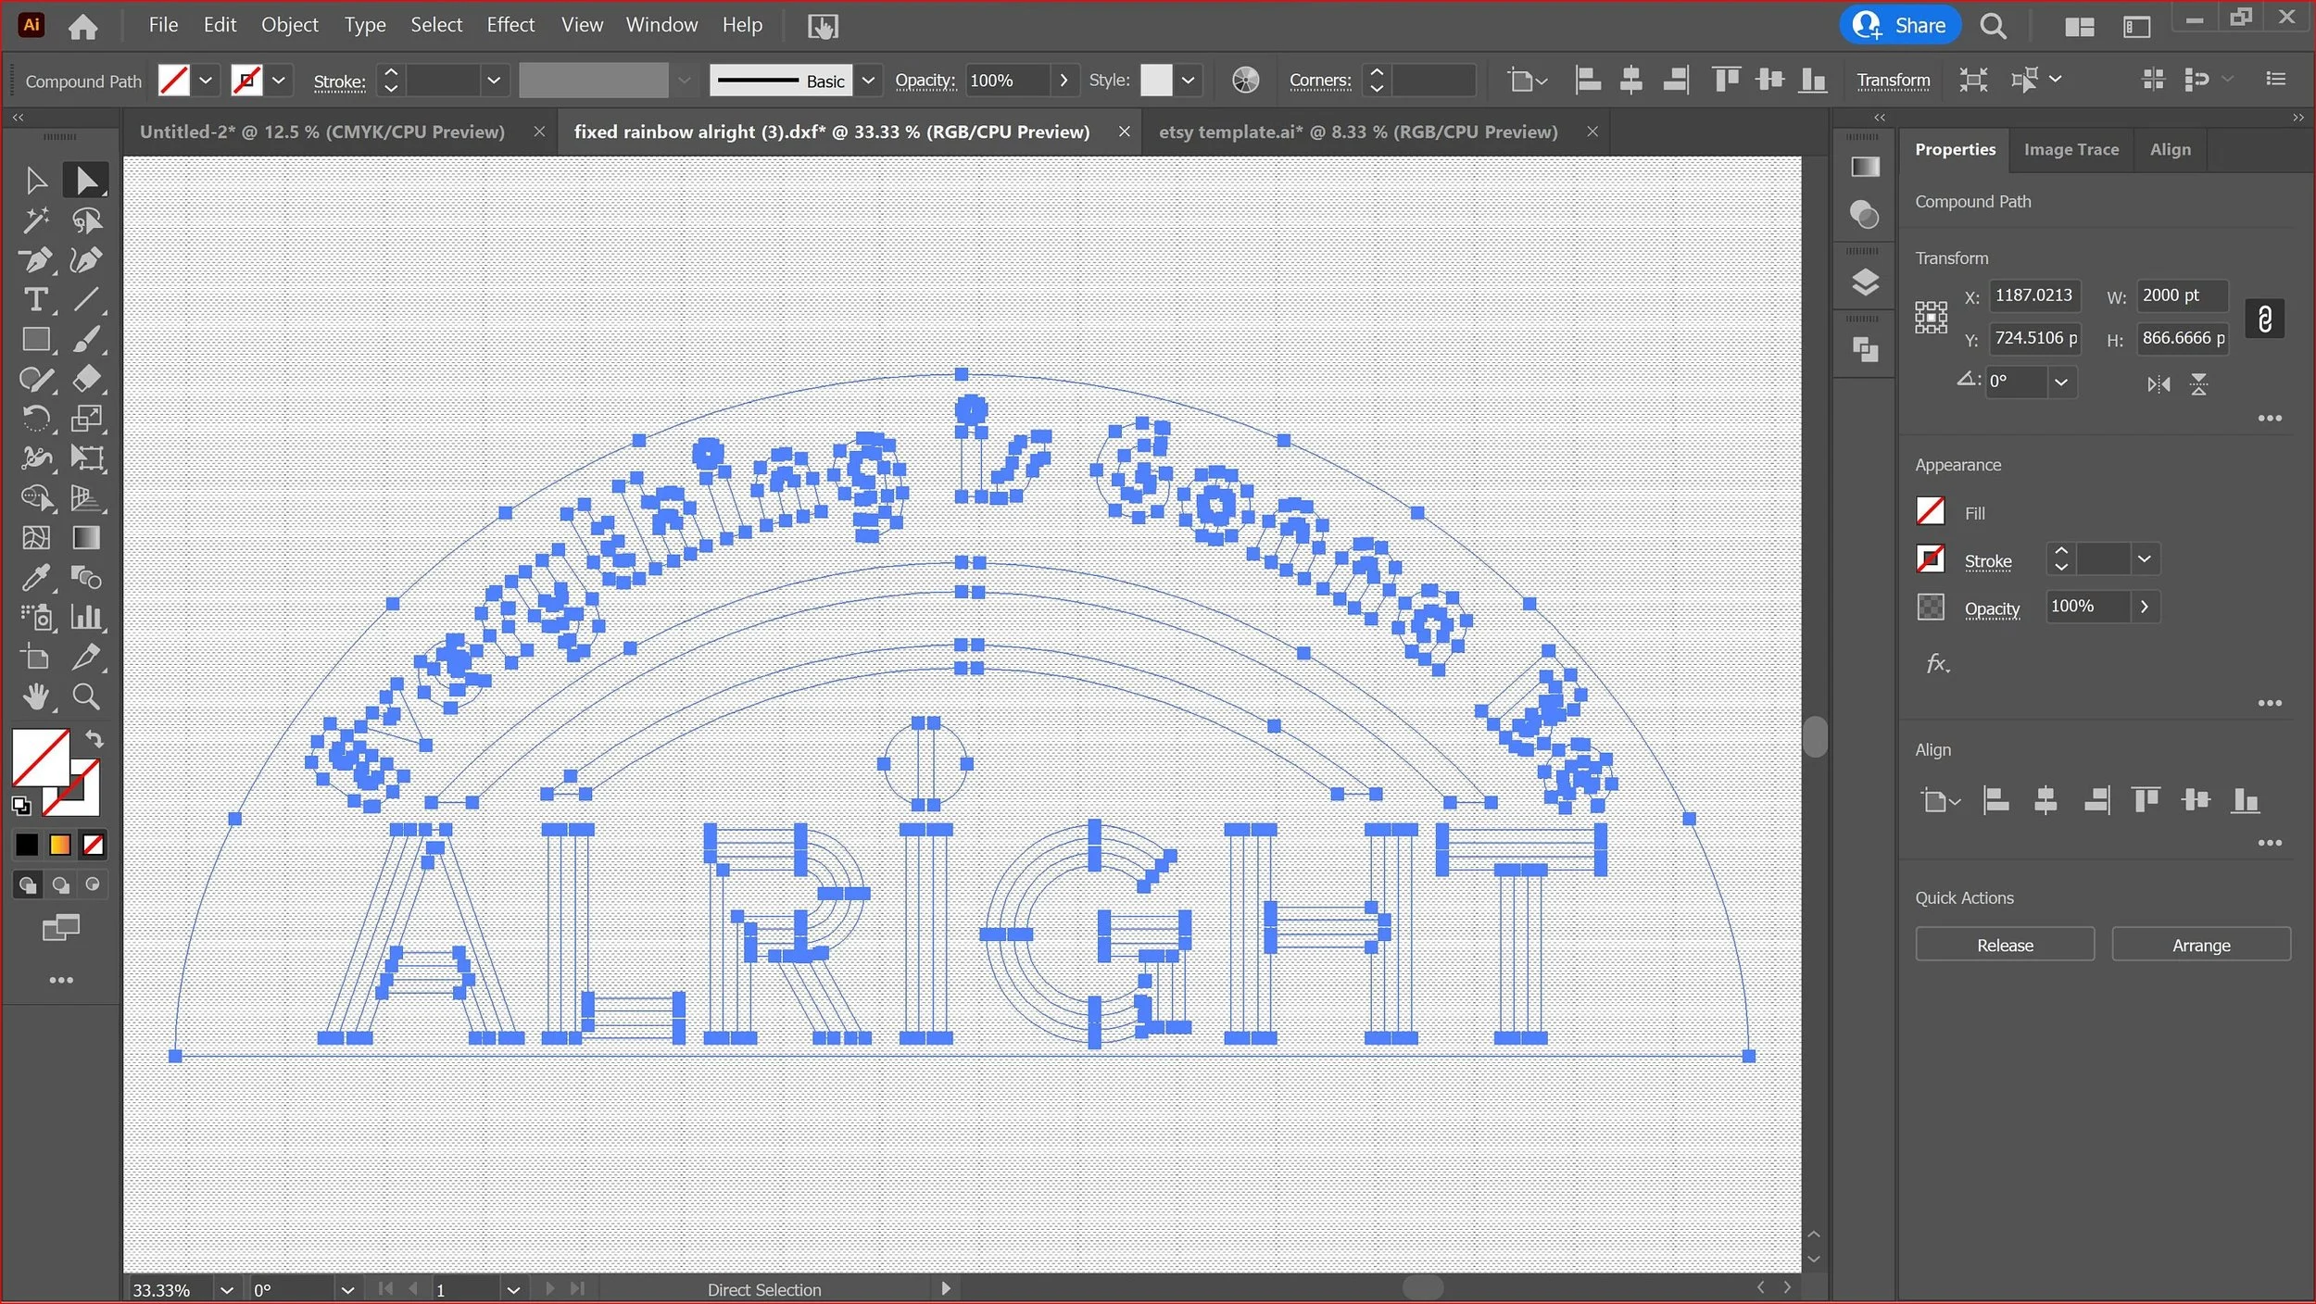Open zoom level dropdown in status bar
This screenshot has height=1304, width=2316.
226,1289
